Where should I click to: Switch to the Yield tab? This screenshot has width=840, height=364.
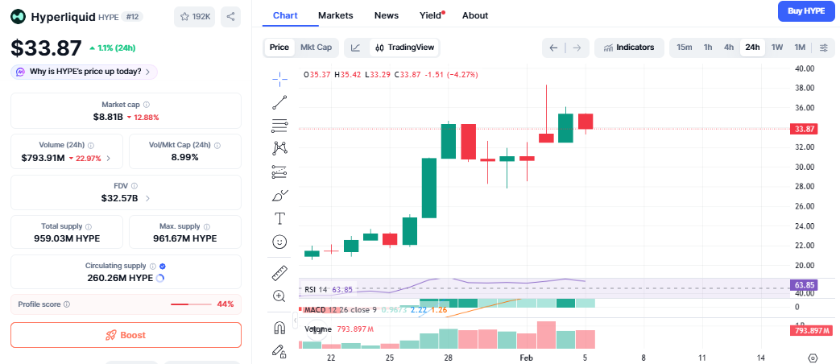tap(430, 15)
